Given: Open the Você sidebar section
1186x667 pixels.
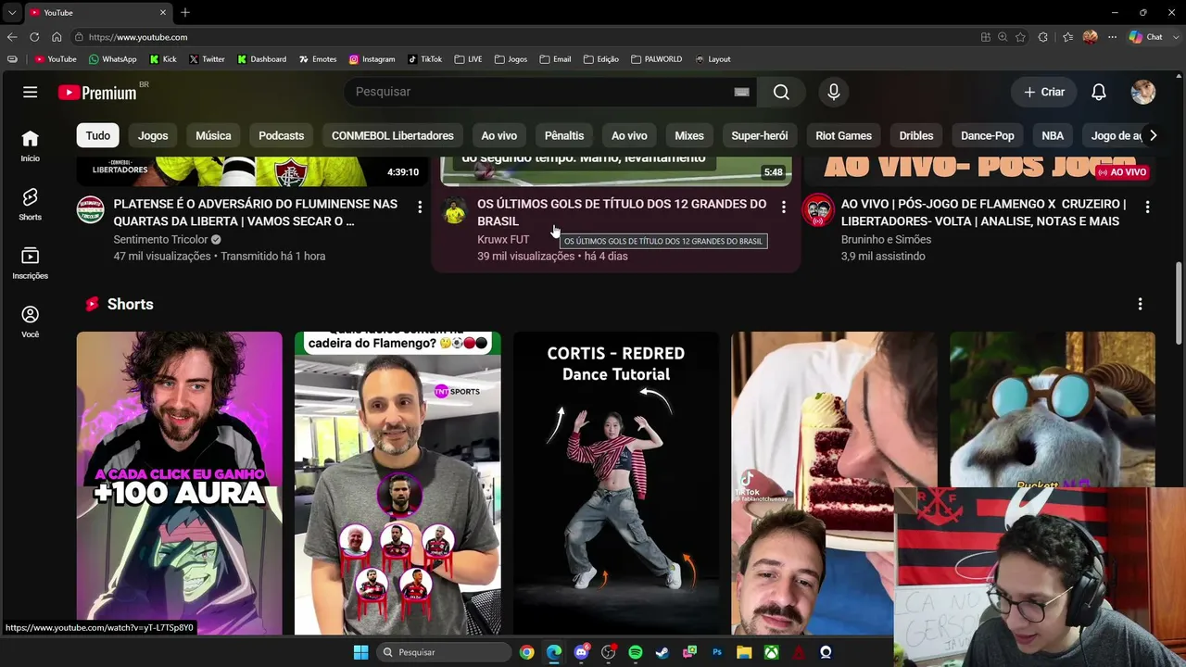Looking at the screenshot, I should click(x=31, y=321).
